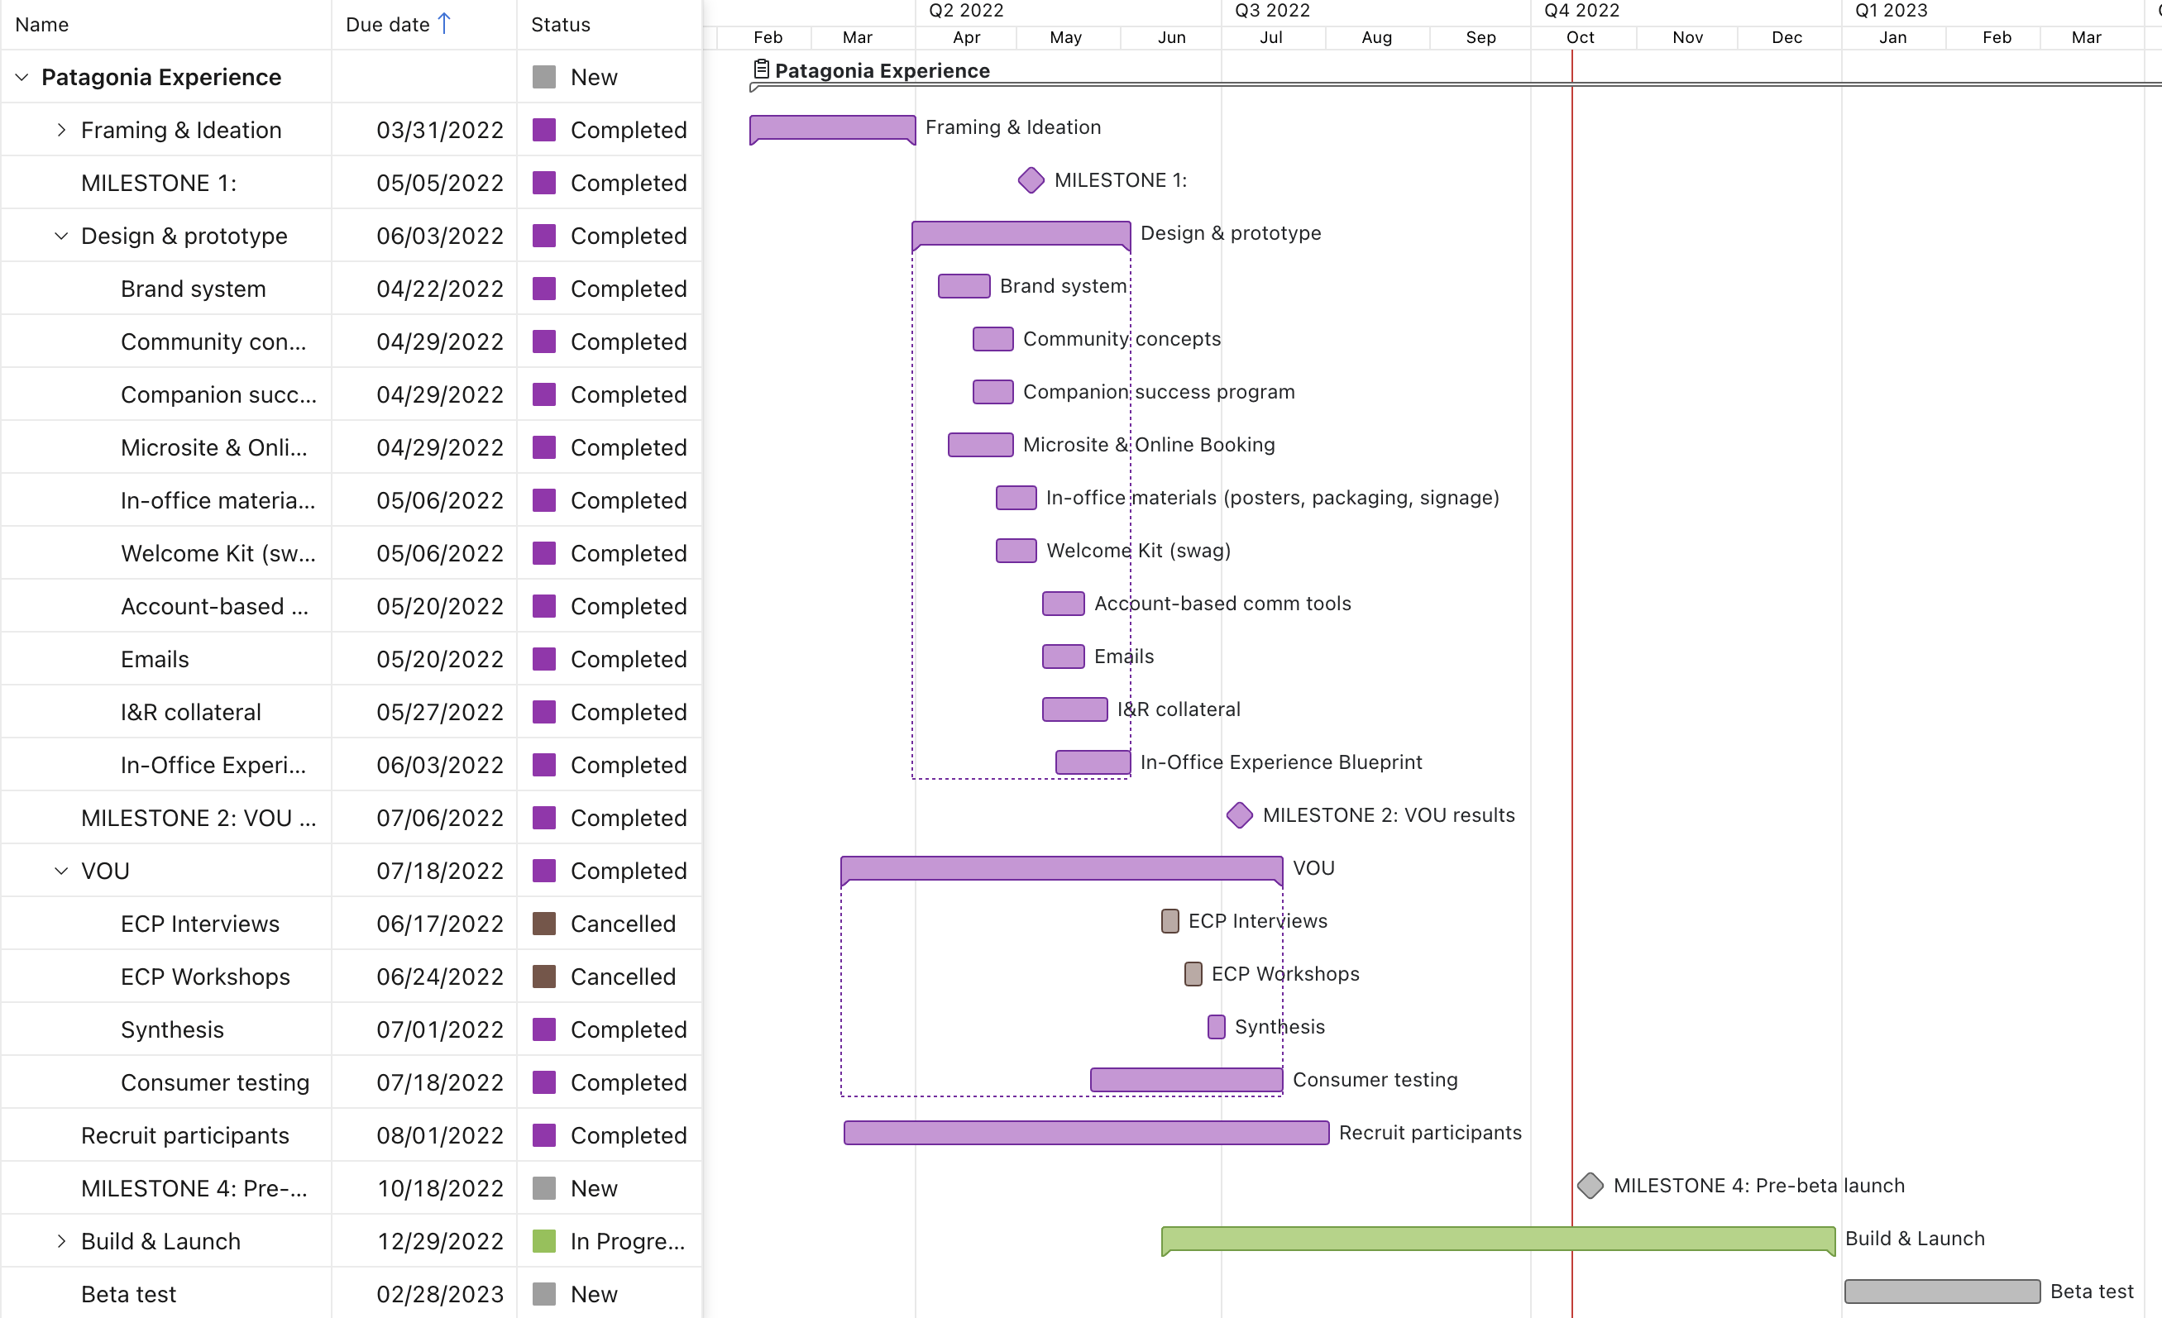Click the brown Cancelled swatch for ECP Interviews
The width and height of the screenshot is (2162, 1318).
(544, 924)
